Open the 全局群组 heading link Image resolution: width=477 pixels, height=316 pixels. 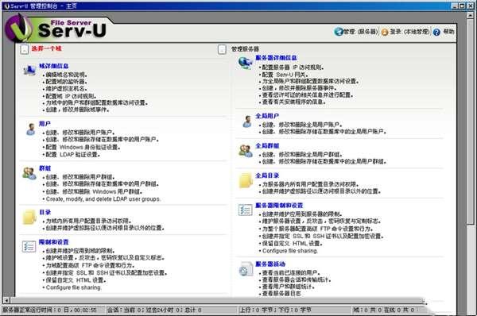click(267, 145)
